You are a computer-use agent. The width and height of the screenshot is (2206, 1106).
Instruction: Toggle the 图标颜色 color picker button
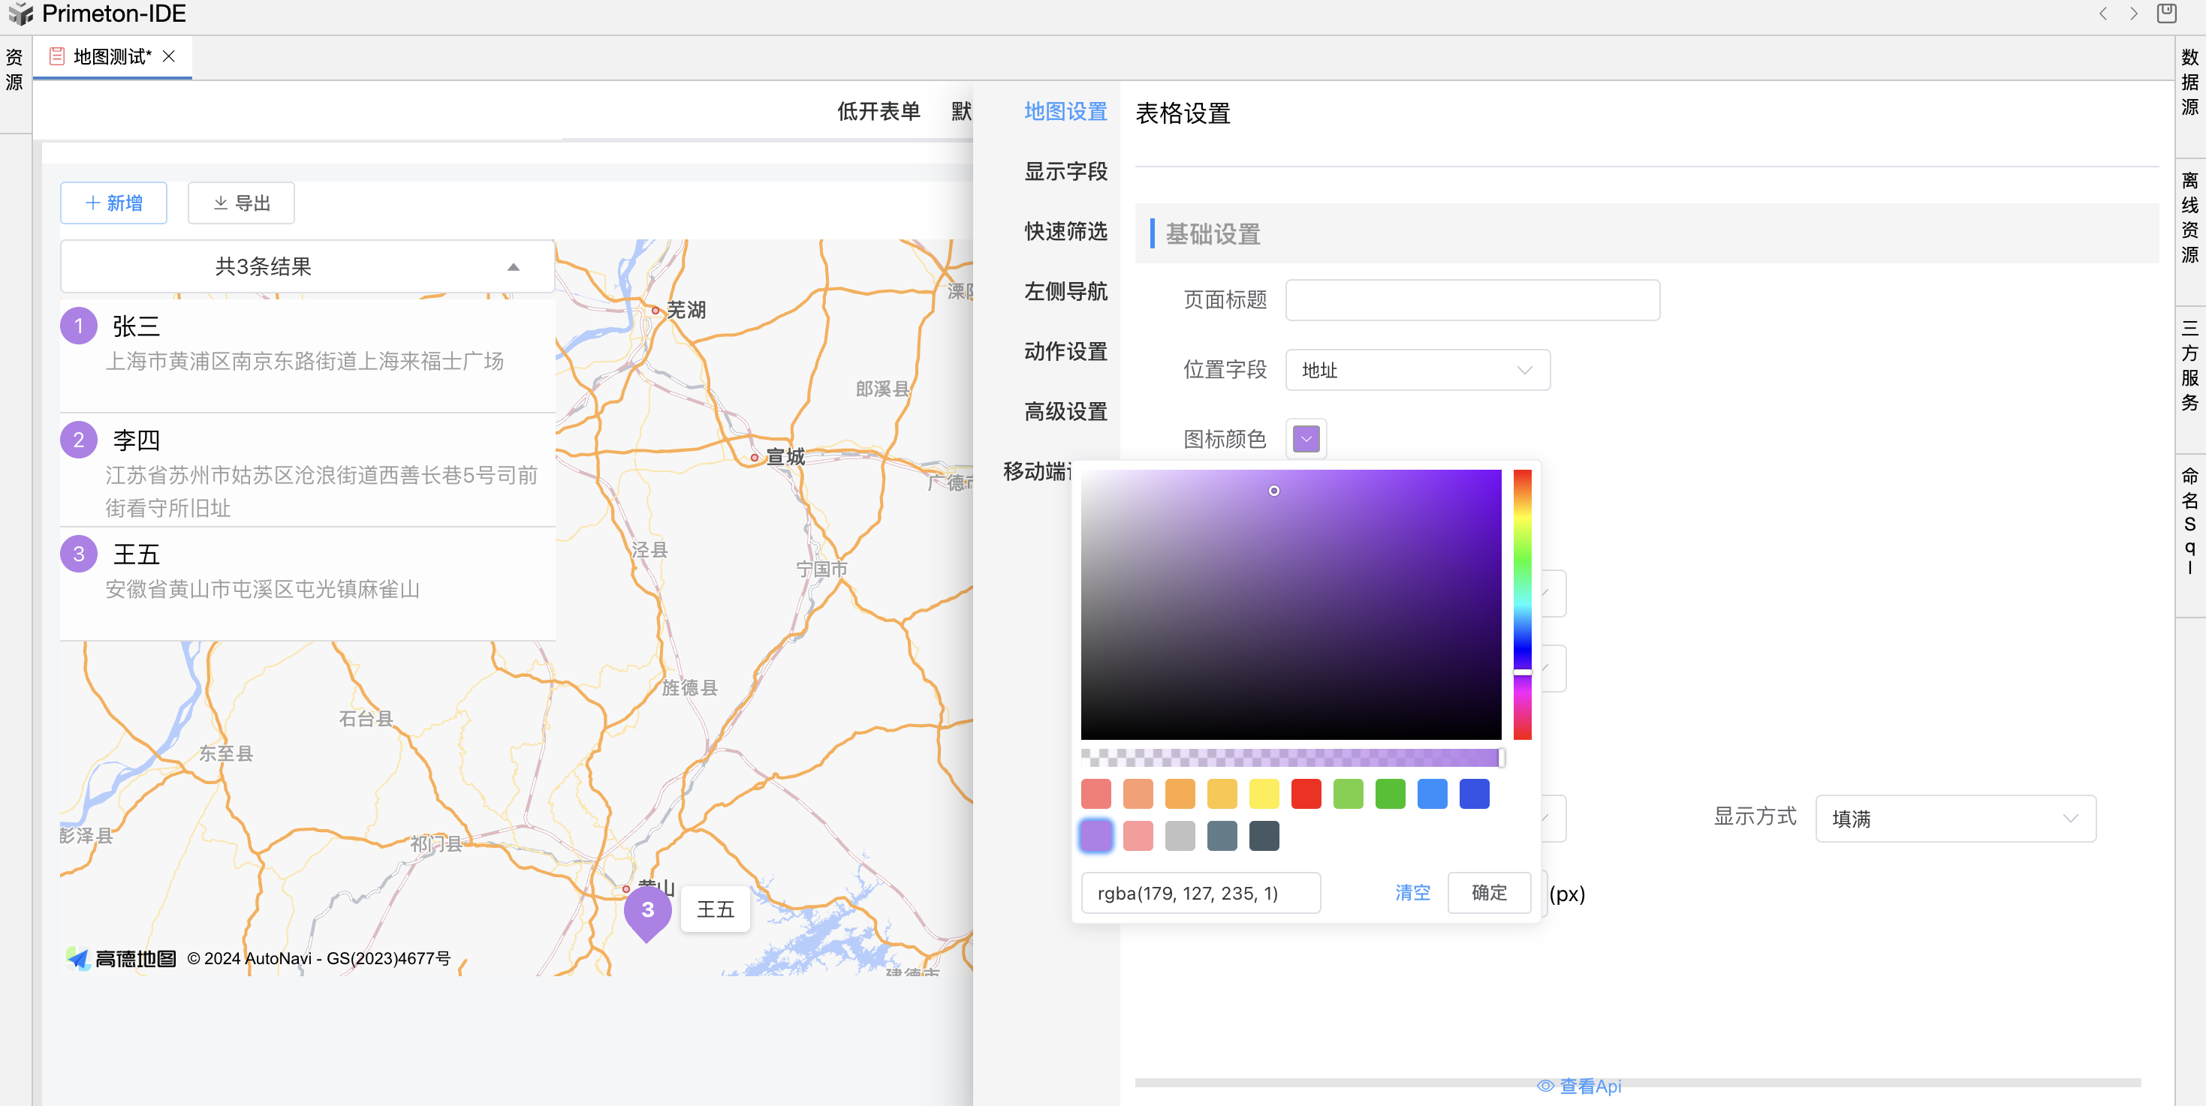[x=1305, y=439]
